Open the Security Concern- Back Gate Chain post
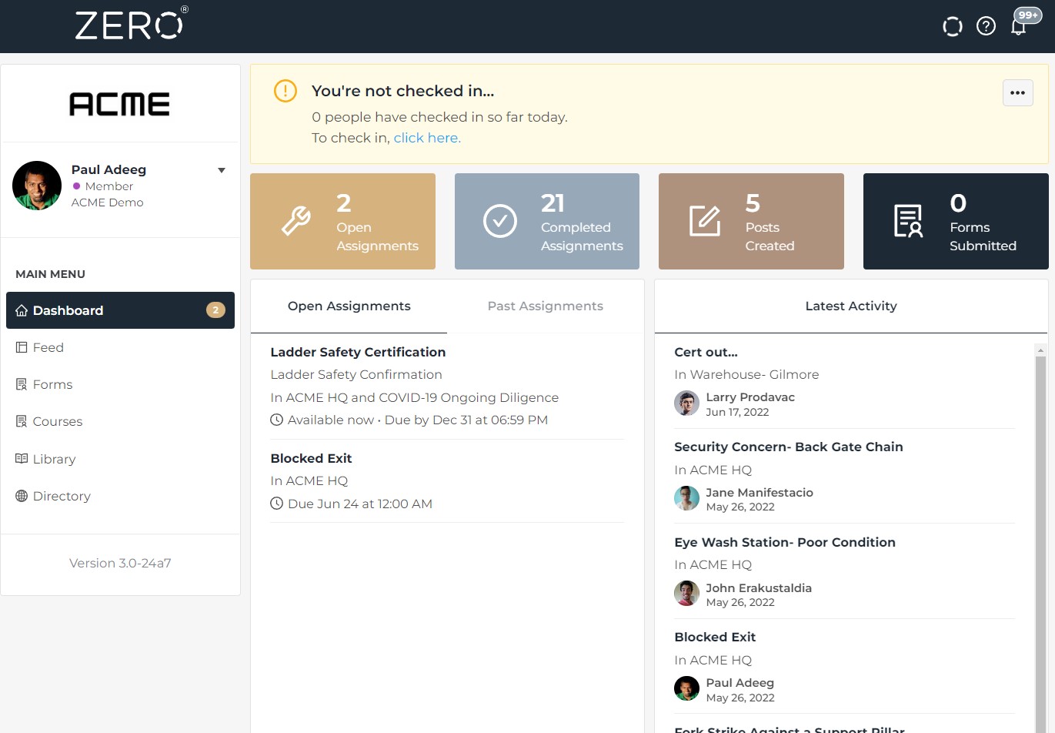Viewport: 1055px width, 733px height. click(788, 447)
